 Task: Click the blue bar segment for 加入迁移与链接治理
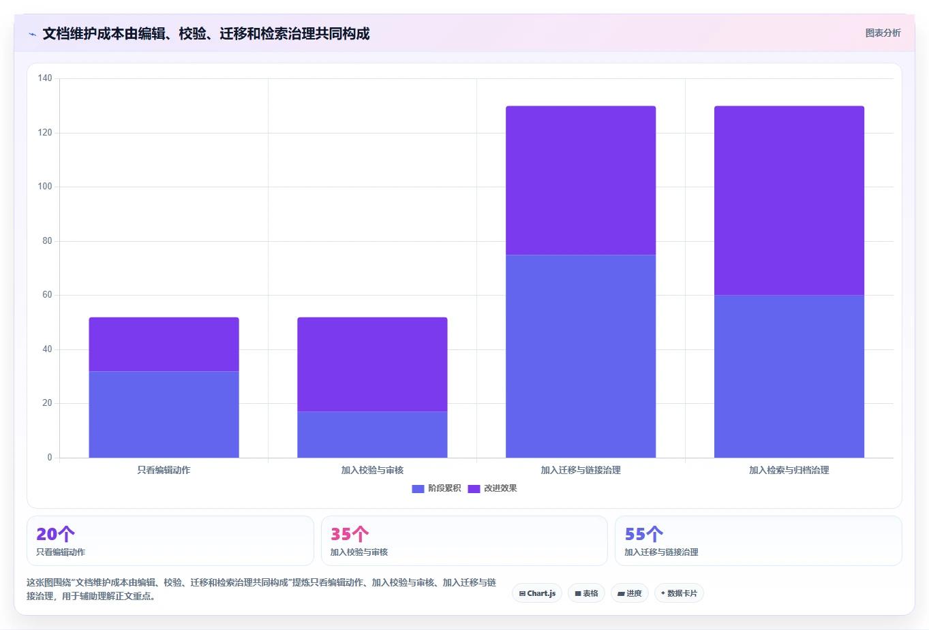(581, 356)
